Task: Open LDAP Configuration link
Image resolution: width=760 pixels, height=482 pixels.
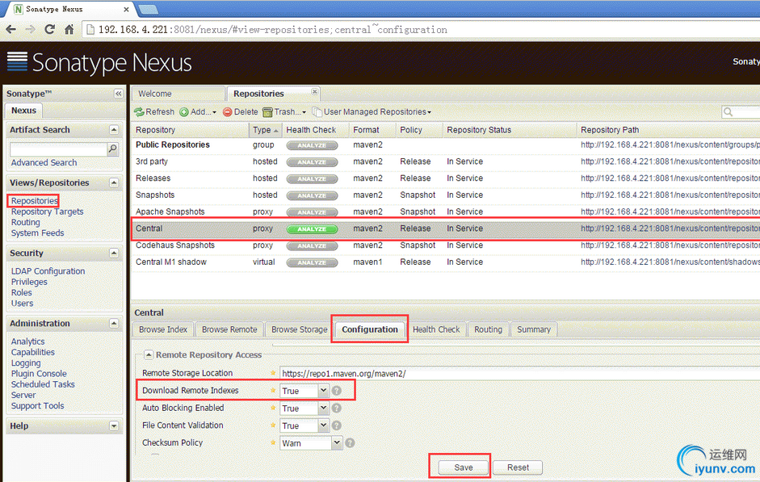Action: (48, 271)
